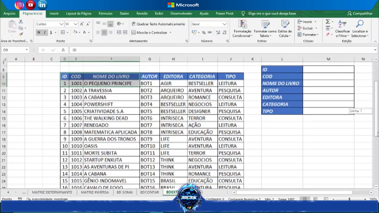Viewport: 379px width, 213px height.
Task: Click Quebrar Texto Automaticamente
Action: tap(158, 24)
